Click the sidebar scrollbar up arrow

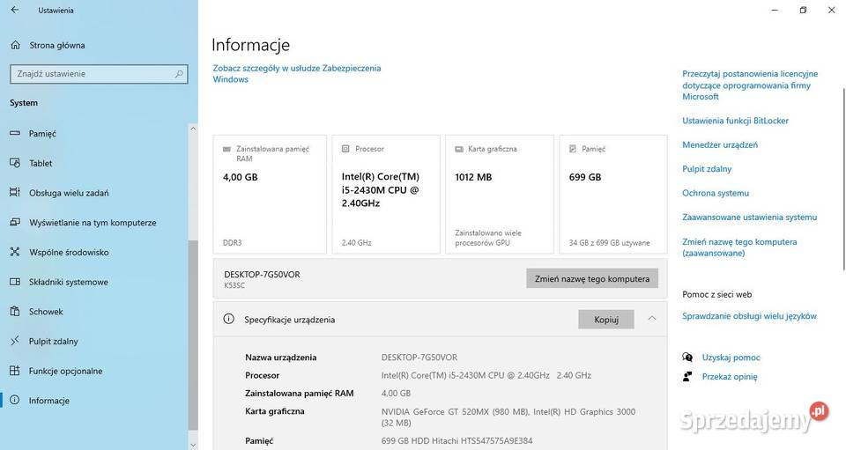tap(193, 129)
